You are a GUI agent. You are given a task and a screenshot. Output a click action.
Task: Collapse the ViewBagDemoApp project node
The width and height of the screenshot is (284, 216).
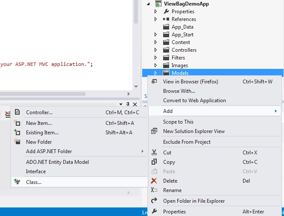click(148, 4)
